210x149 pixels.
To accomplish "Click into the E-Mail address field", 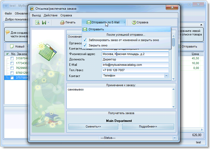I will (135, 65).
